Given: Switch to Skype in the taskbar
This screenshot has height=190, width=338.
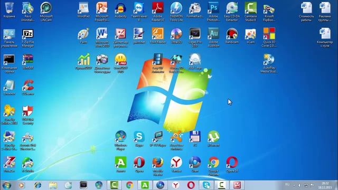Looking at the screenshot, I should [x=206, y=185].
